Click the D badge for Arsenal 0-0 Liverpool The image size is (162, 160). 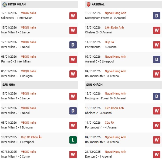tap(157, 59)
